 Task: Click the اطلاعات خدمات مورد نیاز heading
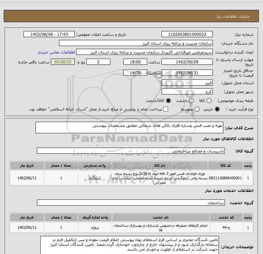pyautogui.click(x=229, y=191)
